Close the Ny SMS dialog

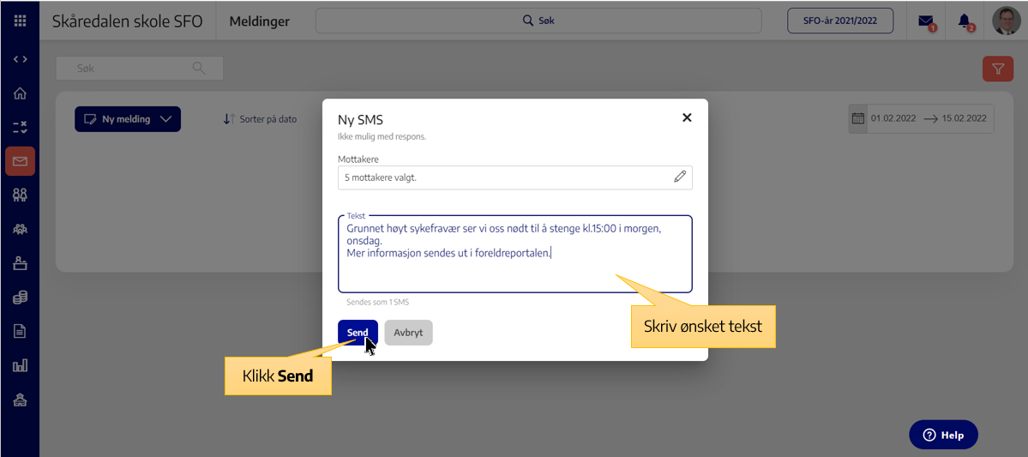[687, 118]
